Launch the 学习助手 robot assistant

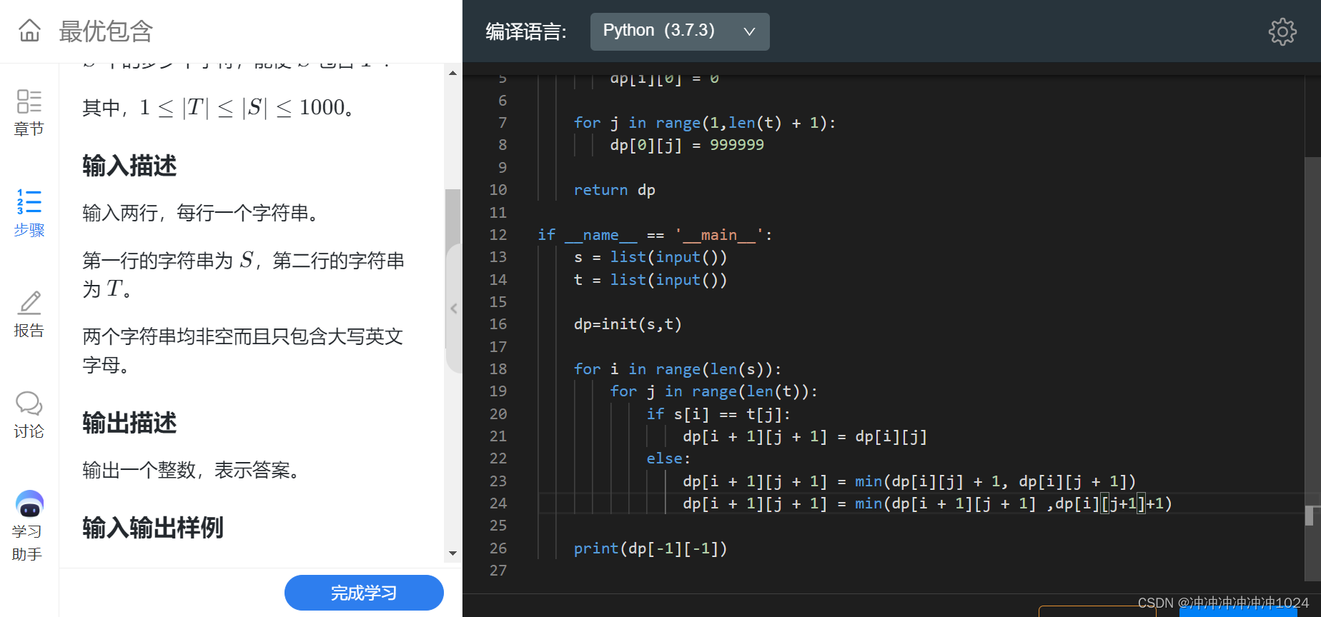point(29,526)
